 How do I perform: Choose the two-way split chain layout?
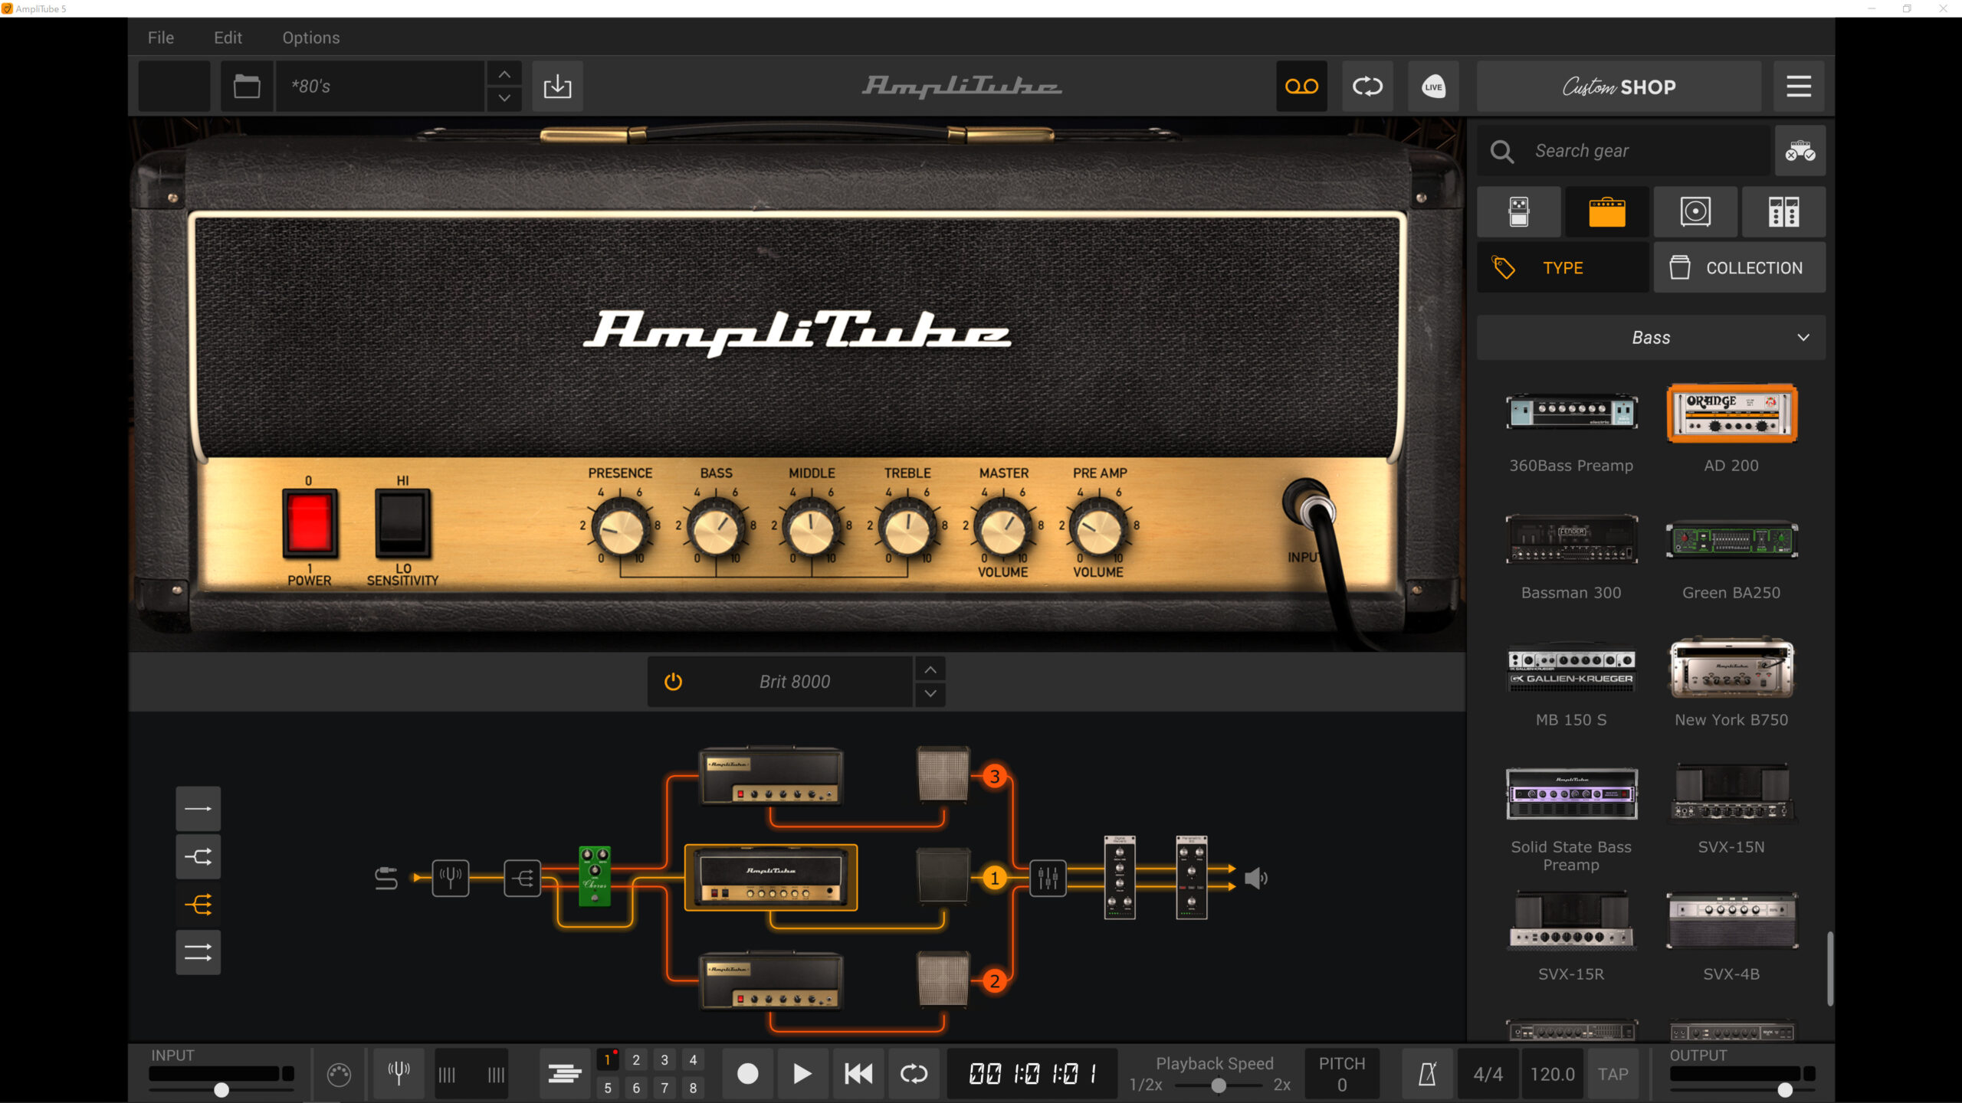point(198,856)
